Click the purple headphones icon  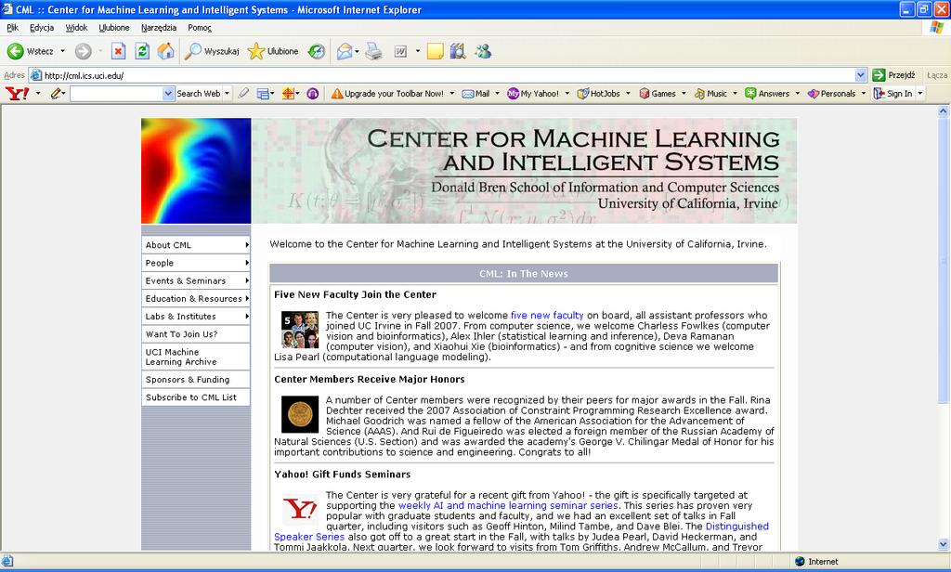(x=312, y=94)
